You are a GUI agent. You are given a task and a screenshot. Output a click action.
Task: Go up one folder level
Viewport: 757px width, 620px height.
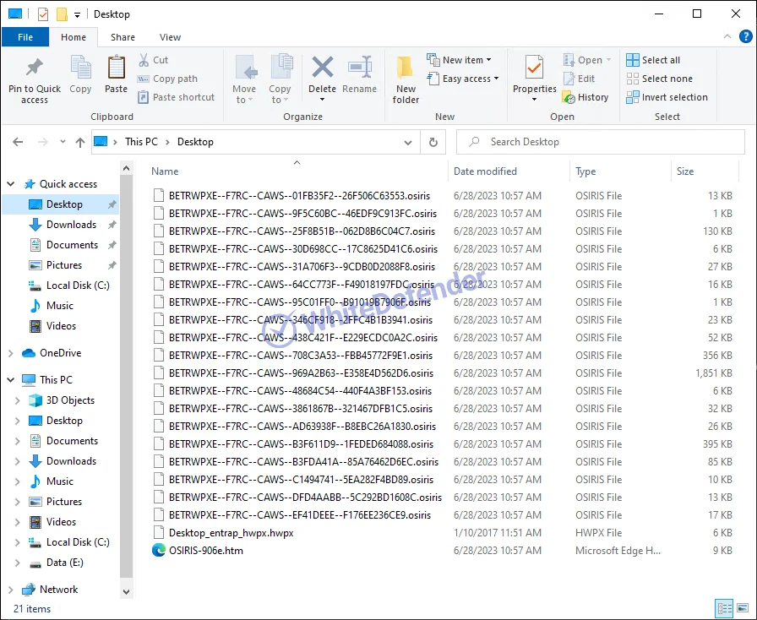point(80,142)
